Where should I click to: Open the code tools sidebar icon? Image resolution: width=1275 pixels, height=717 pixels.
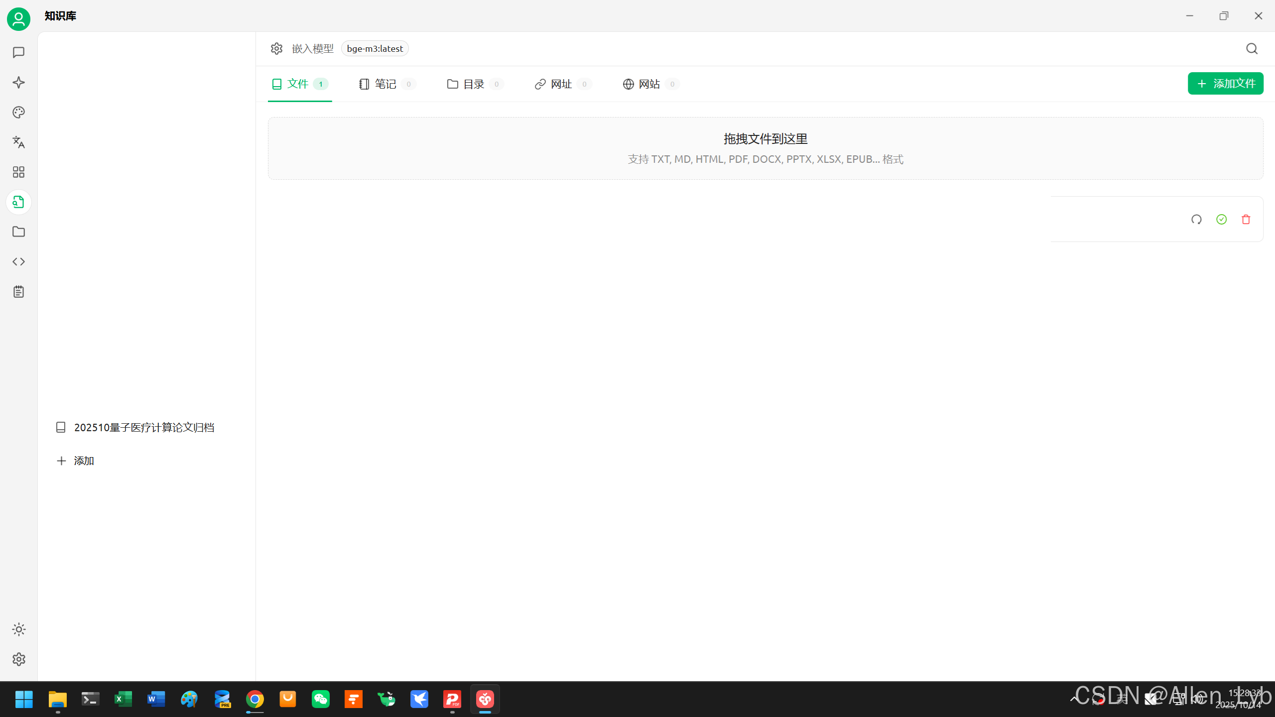[18, 261]
